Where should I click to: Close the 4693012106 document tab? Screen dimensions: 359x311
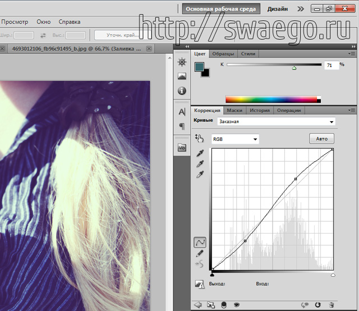[x=149, y=49]
